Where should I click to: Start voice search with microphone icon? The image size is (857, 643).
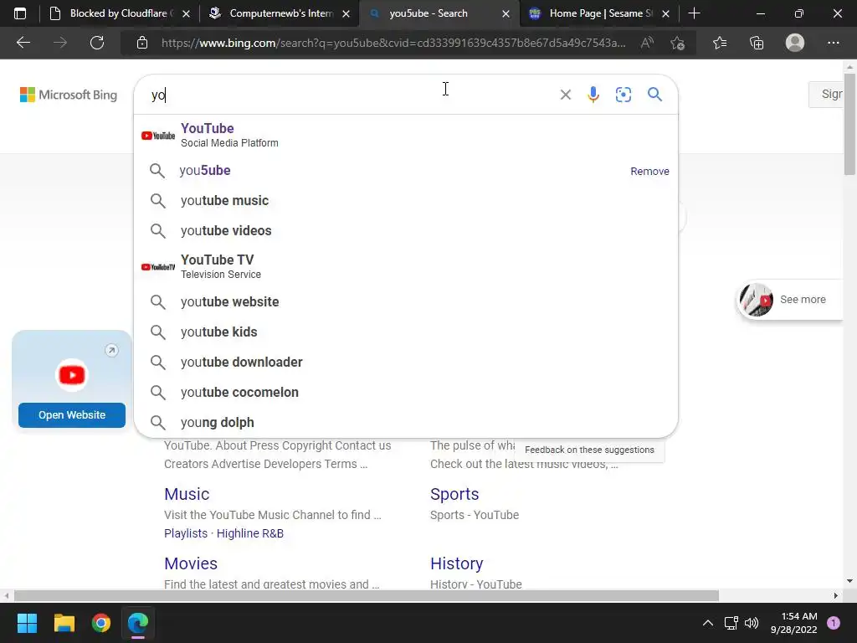[x=593, y=95]
